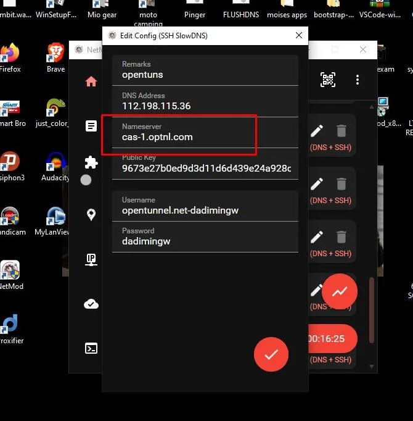Viewport: 413px width, 421px height.
Task: Select the FLUSHDNS desktop item
Action: point(241,10)
